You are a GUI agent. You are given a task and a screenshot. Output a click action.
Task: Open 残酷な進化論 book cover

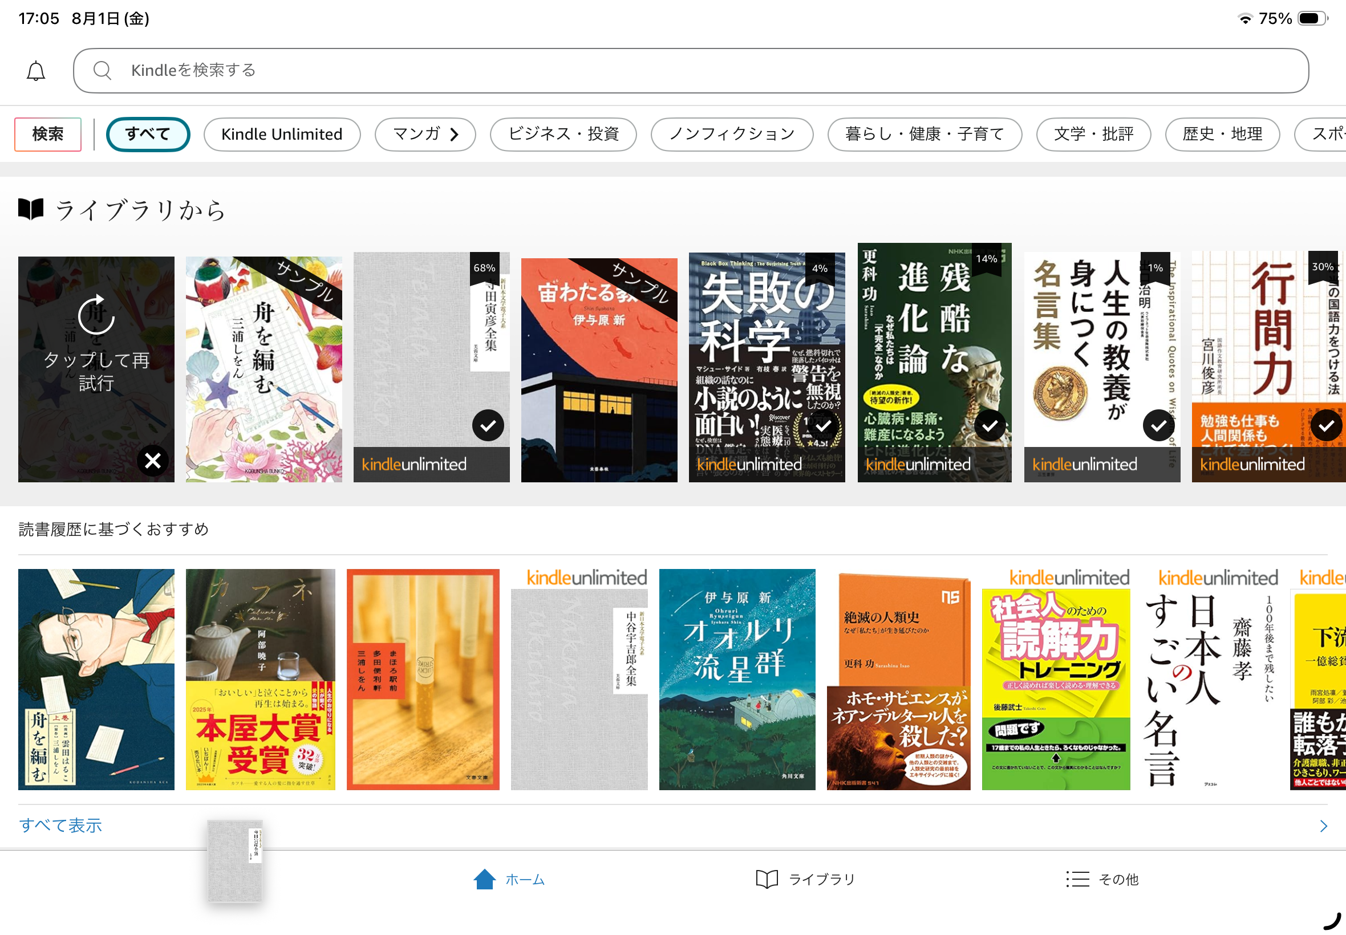[x=935, y=362]
